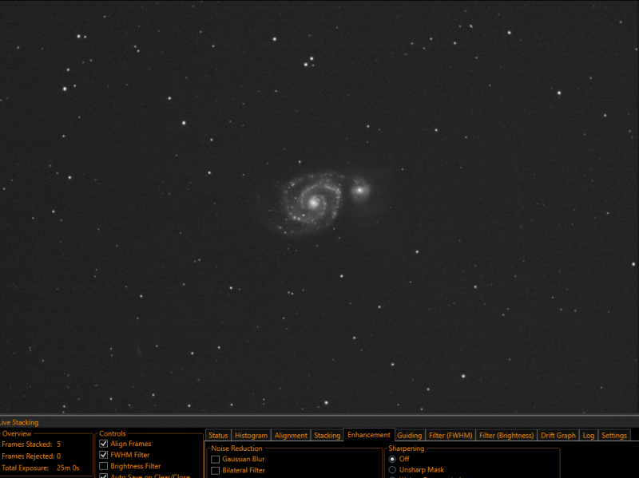Switch to the Histogram tab
The width and height of the screenshot is (639, 478).
pos(251,435)
